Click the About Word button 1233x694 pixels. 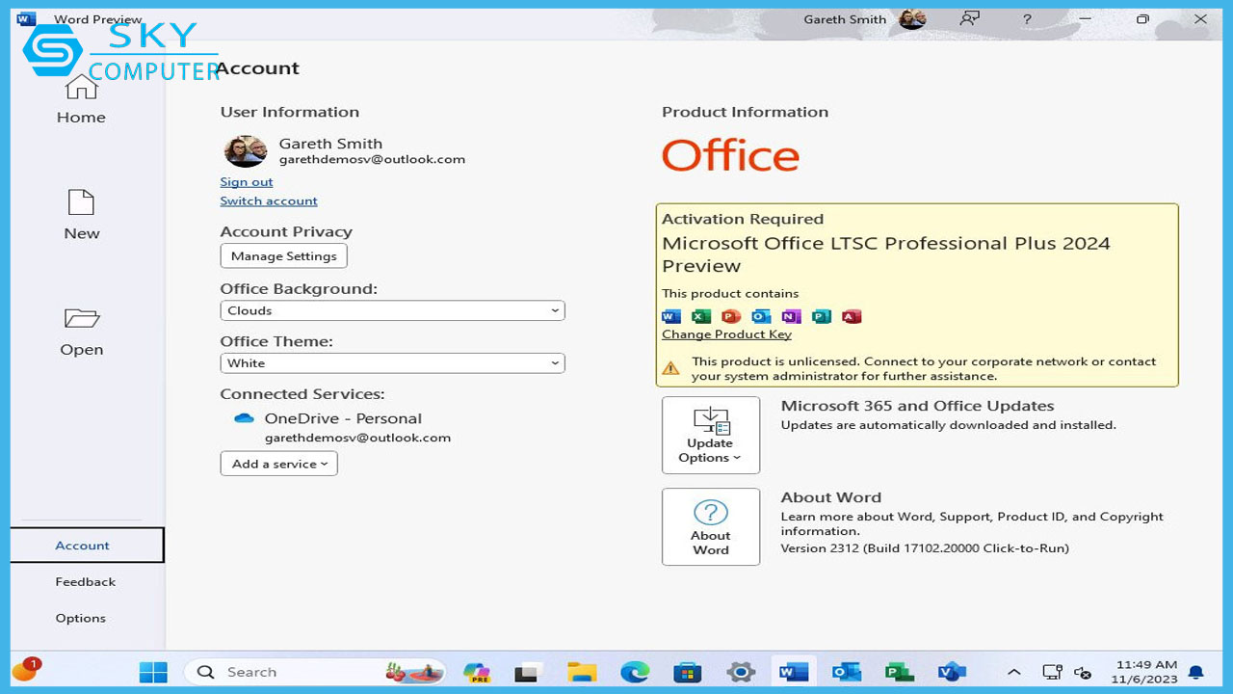[x=711, y=526]
